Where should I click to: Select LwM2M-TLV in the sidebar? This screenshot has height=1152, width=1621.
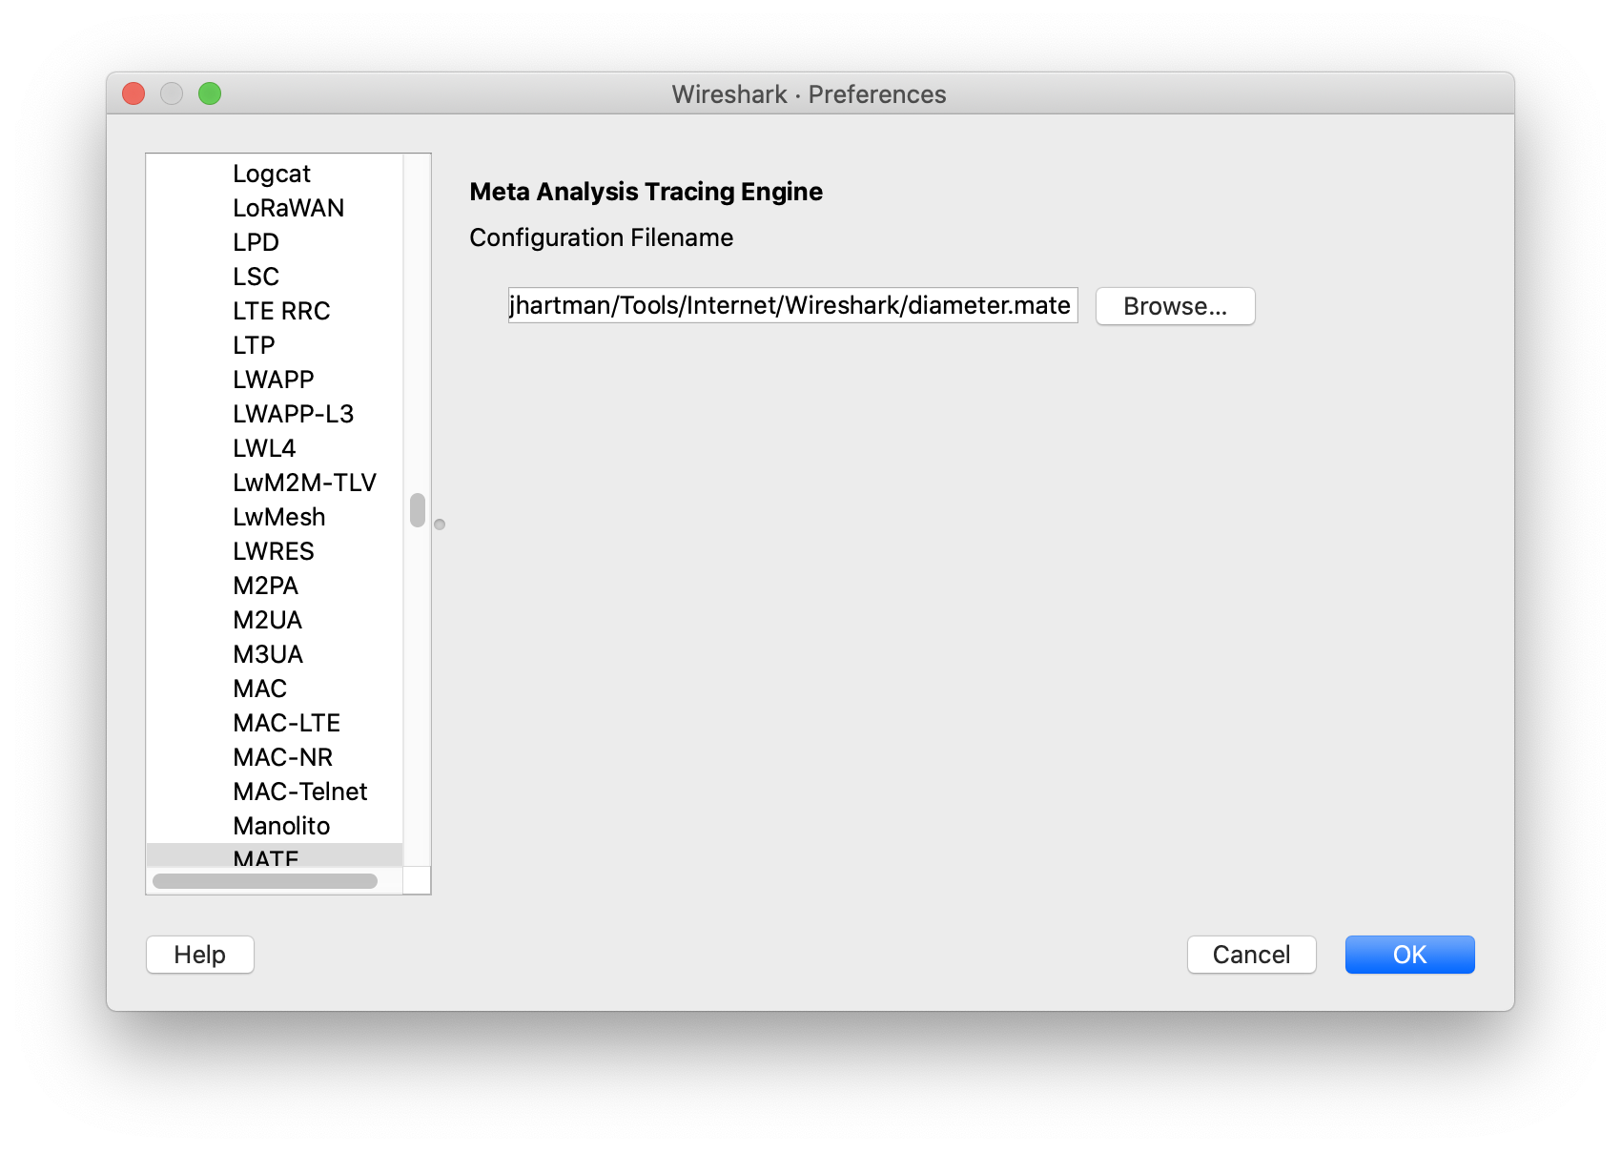(x=304, y=483)
